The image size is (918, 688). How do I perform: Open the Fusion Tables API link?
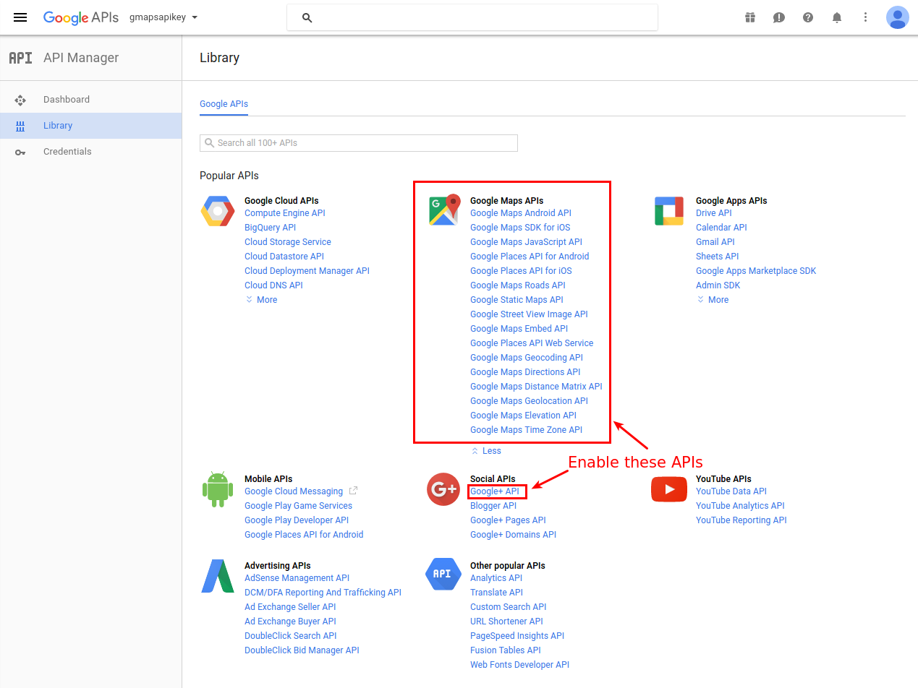(x=506, y=650)
